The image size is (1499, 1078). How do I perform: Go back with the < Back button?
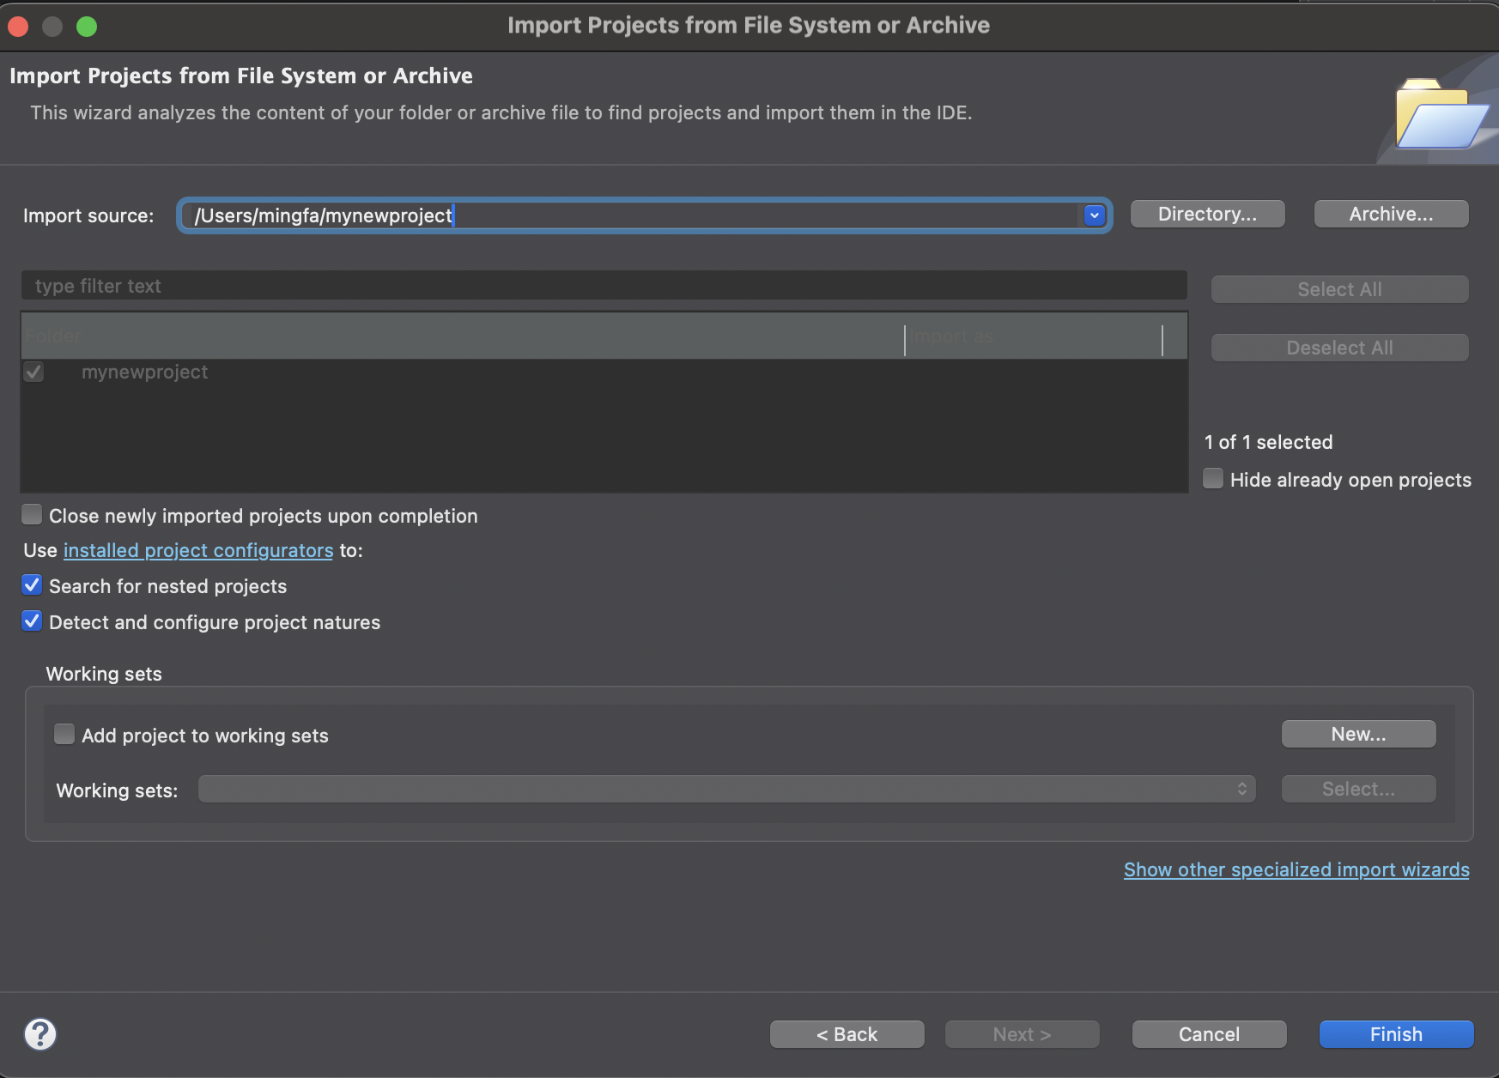[x=847, y=1034]
